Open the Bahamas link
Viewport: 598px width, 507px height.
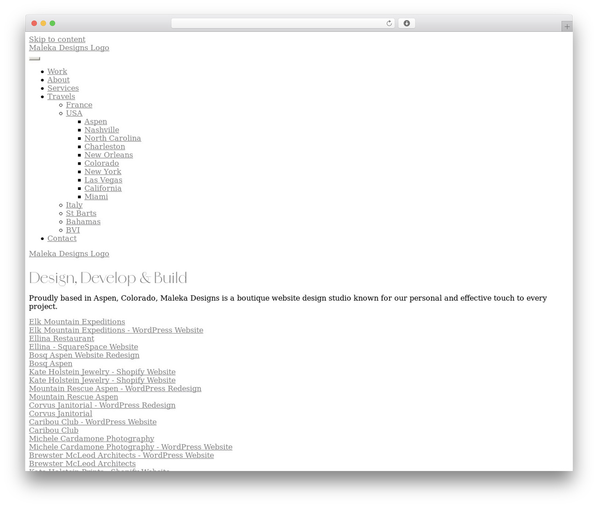pos(83,222)
